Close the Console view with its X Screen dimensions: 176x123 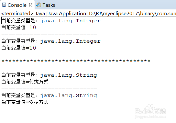coord(31,5)
